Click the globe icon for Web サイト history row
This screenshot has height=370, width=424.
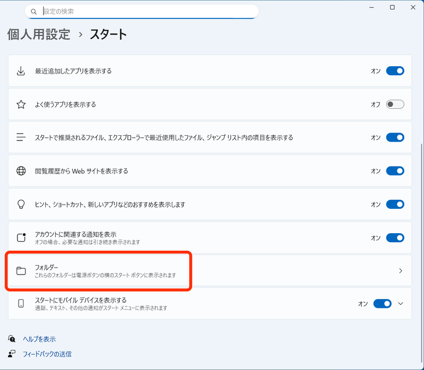click(x=21, y=171)
